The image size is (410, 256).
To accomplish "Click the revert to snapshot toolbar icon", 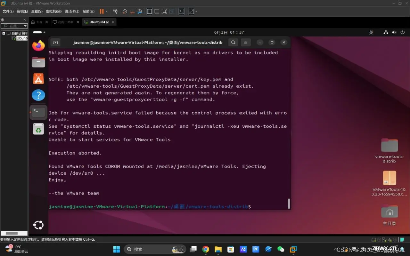I will 132,11.
